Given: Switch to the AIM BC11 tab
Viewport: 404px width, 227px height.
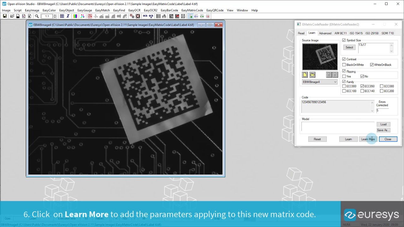Looking at the screenshot, I should [341, 33].
